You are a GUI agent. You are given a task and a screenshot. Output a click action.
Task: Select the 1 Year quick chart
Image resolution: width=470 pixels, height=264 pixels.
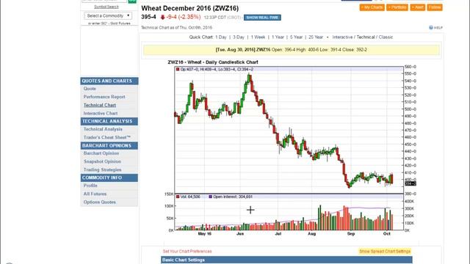[x=278, y=37]
